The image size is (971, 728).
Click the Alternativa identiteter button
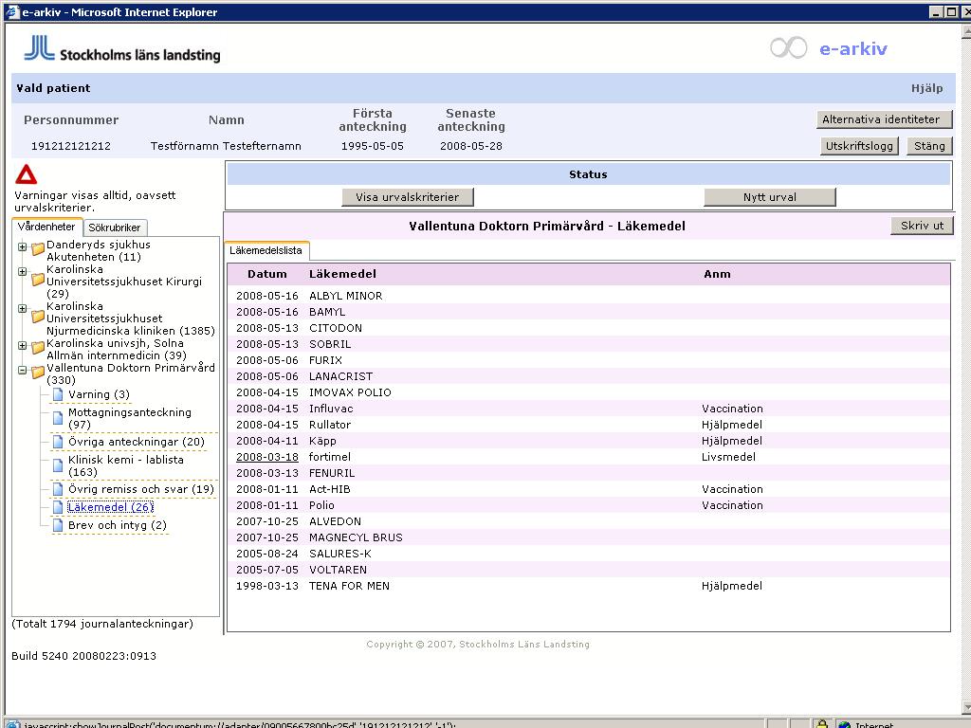[x=884, y=119]
